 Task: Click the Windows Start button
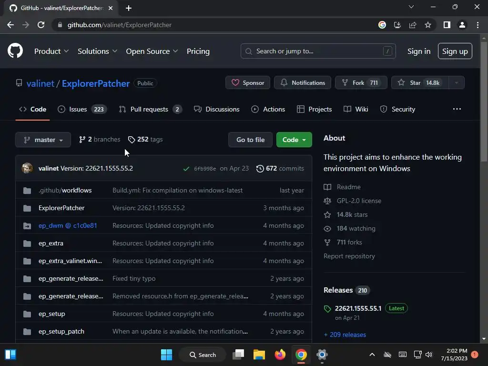coord(166,355)
